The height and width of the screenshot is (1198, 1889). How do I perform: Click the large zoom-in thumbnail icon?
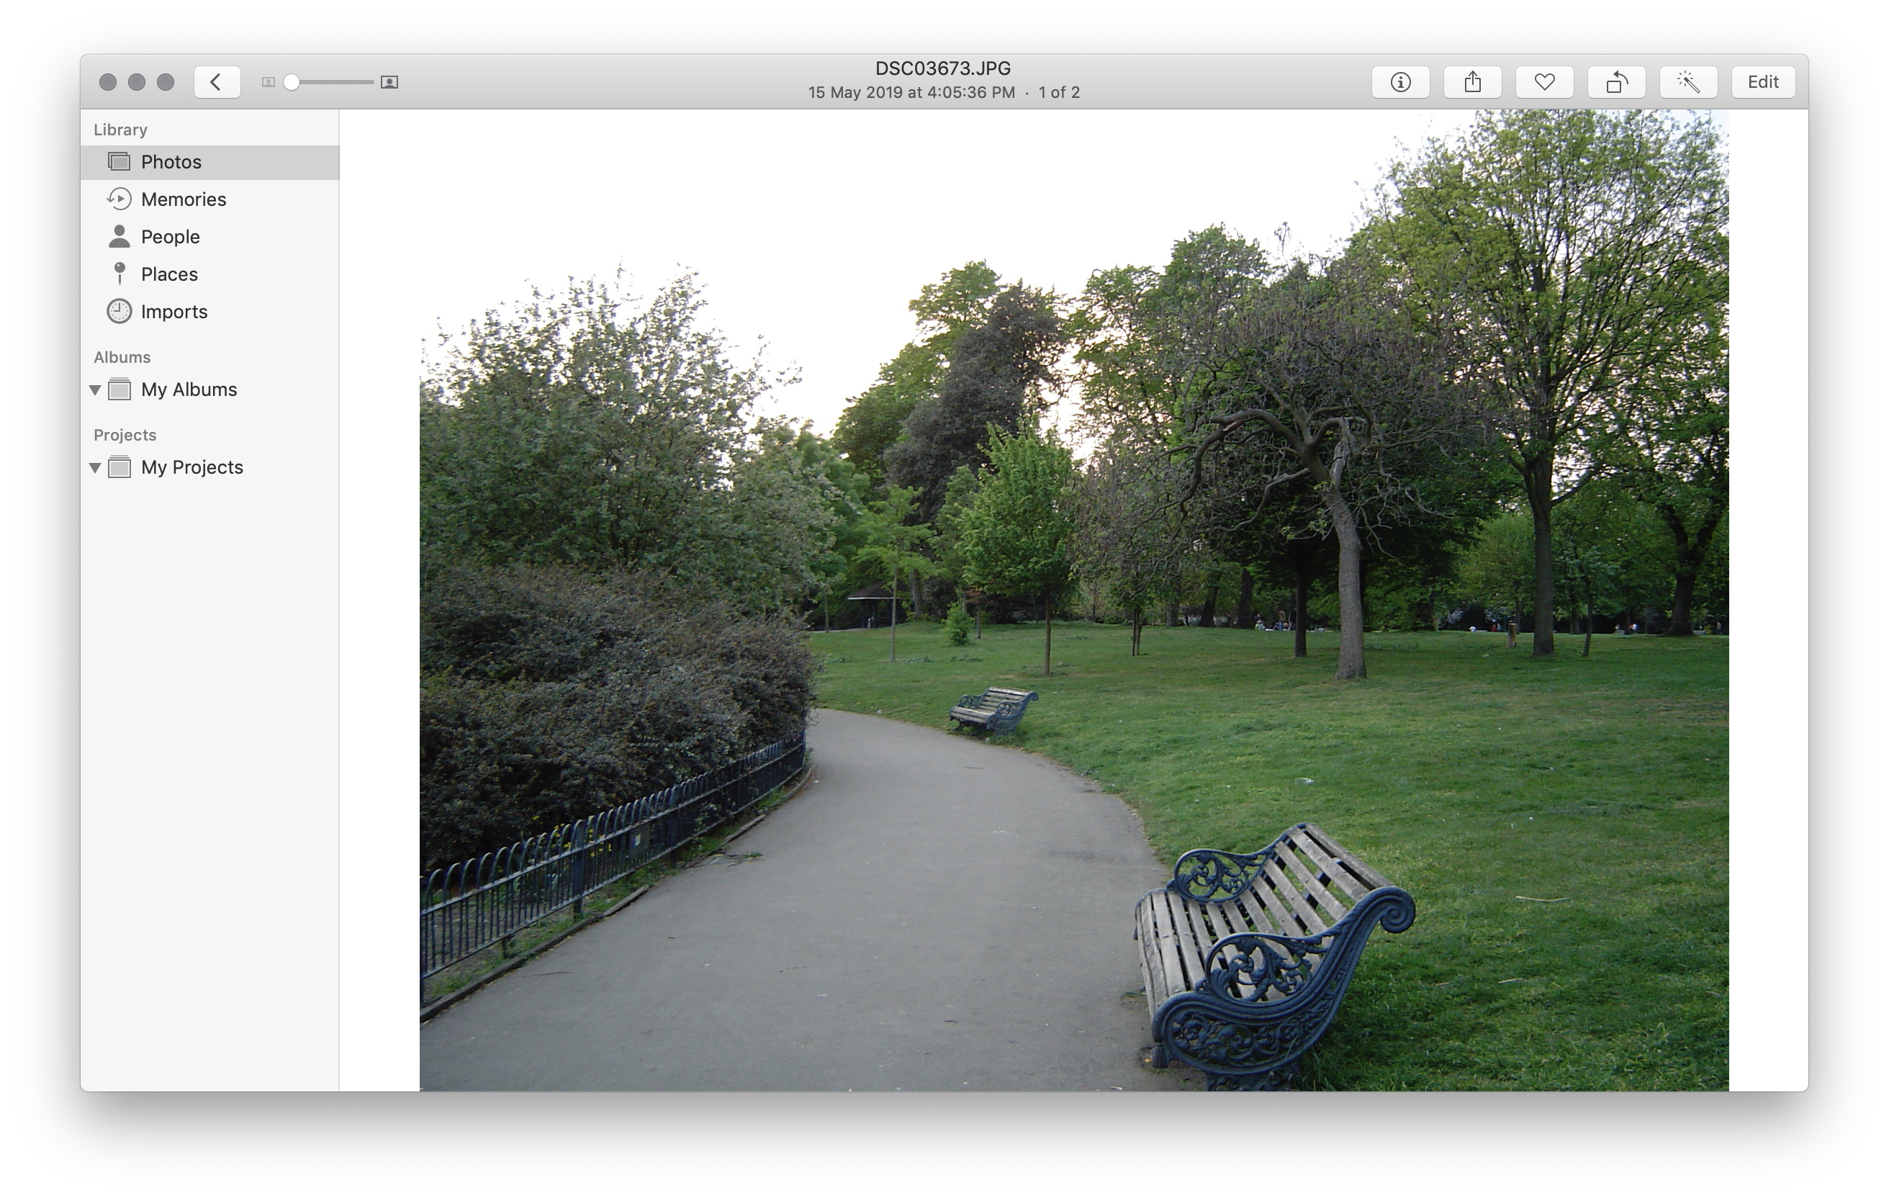coord(389,81)
